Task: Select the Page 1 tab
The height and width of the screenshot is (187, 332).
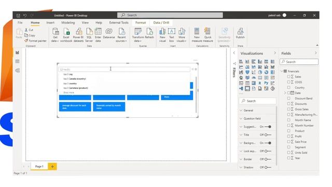Action: pos(39,166)
